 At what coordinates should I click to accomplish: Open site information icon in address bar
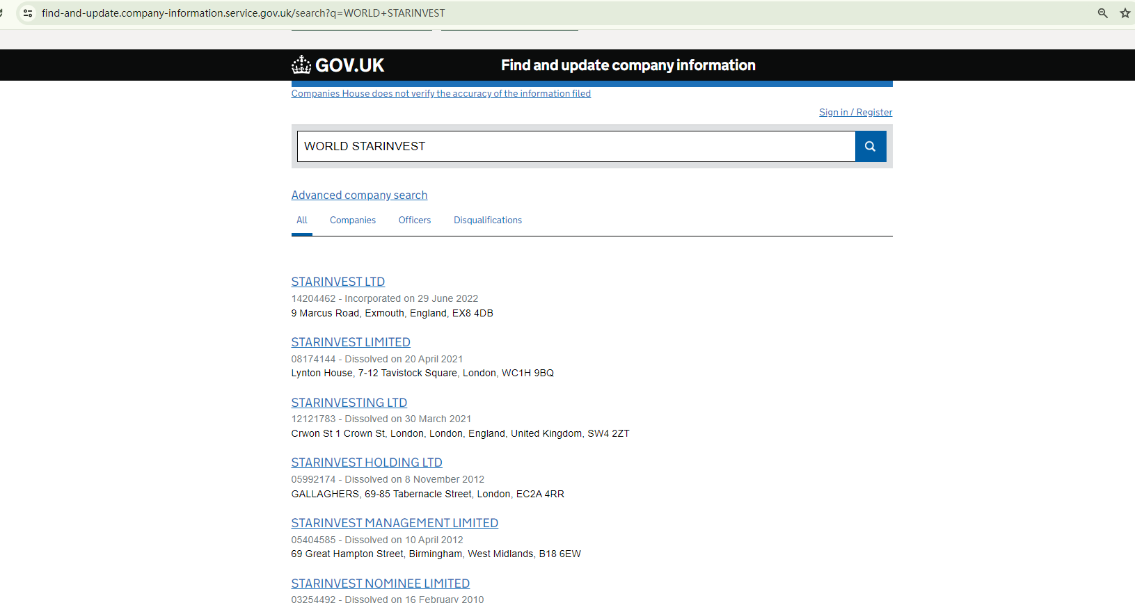click(x=28, y=13)
